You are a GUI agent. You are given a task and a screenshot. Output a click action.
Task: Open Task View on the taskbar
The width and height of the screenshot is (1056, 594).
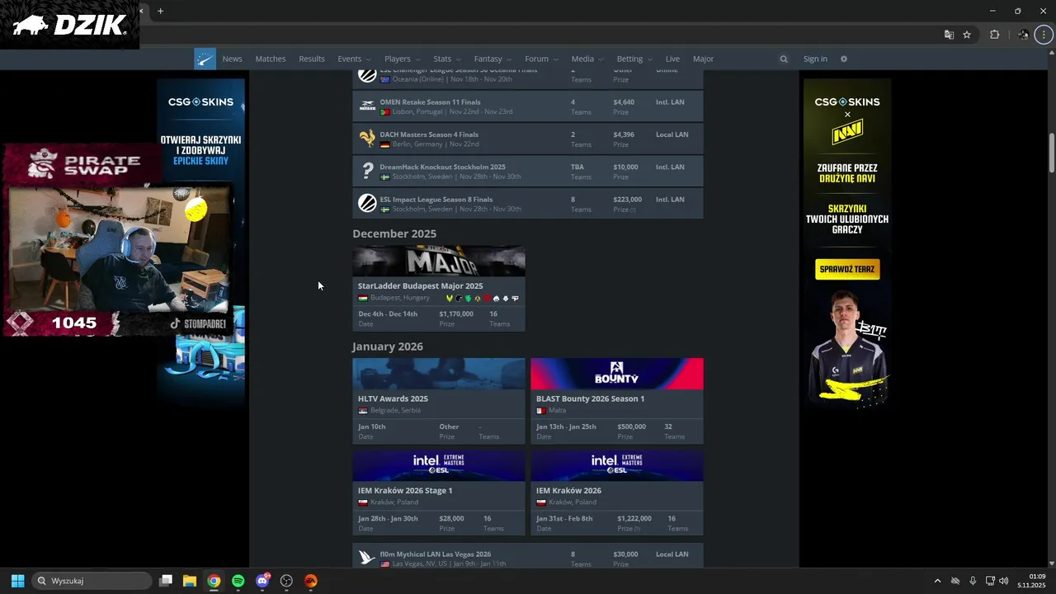pos(165,581)
